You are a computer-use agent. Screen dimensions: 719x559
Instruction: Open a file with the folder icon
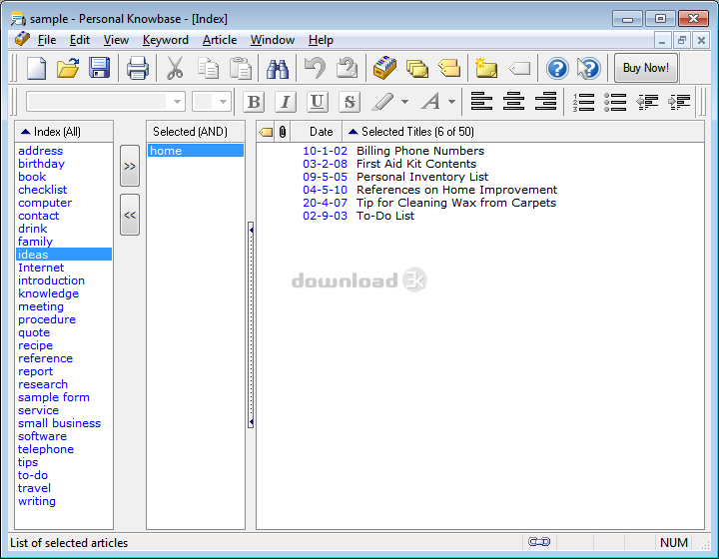(68, 68)
